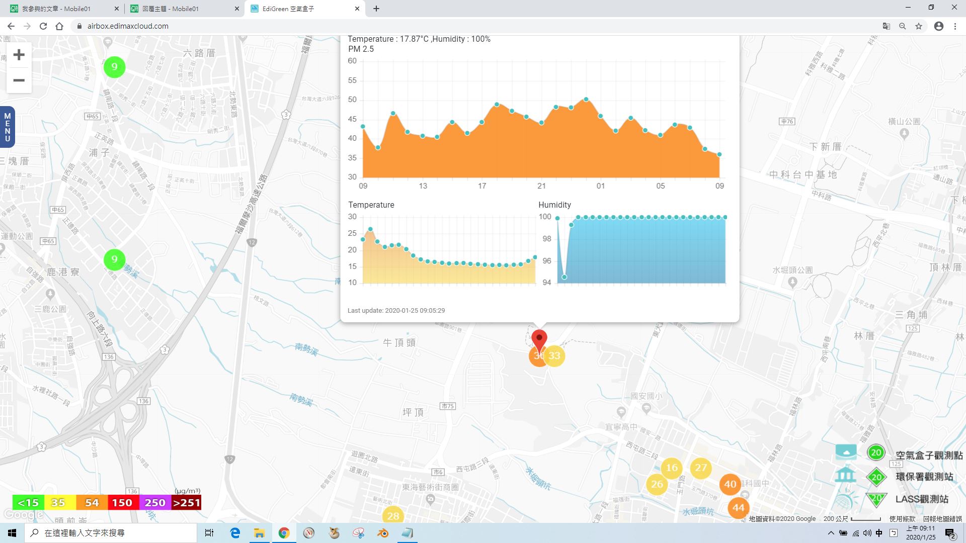Click the 空氣盒子觀測點 legend label
The height and width of the screenshot is (543, 966).
[929, 455]
